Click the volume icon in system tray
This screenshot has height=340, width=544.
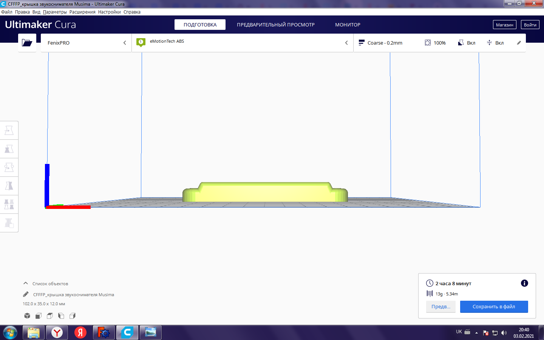tap(504, 333)
